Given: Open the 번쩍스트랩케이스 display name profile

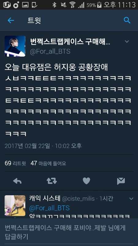Looking at the screenshot, I should click(x=70, y=42).
